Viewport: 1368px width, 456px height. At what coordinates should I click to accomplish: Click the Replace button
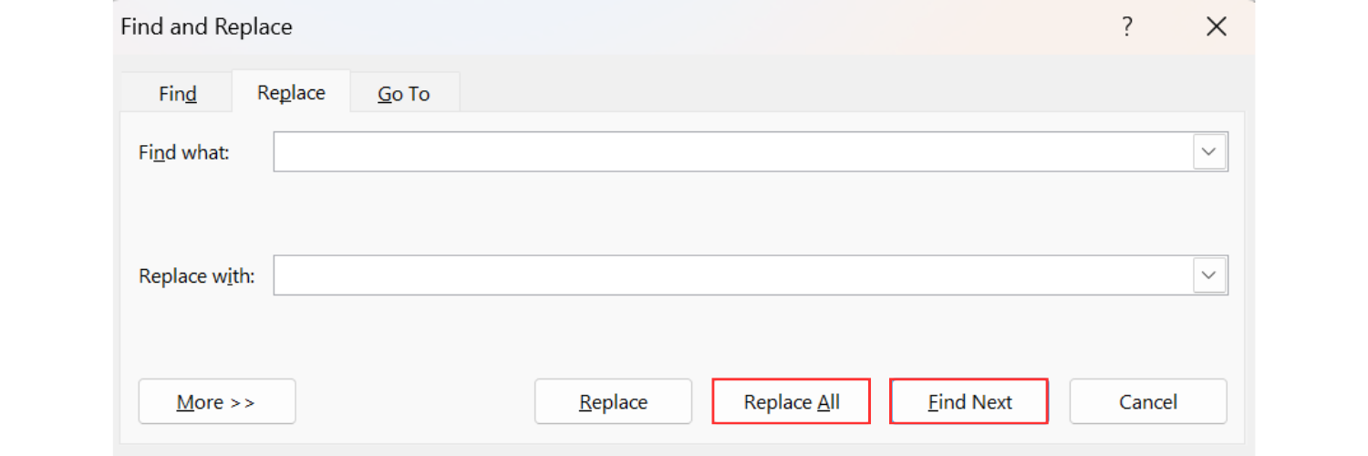[613, 402]
